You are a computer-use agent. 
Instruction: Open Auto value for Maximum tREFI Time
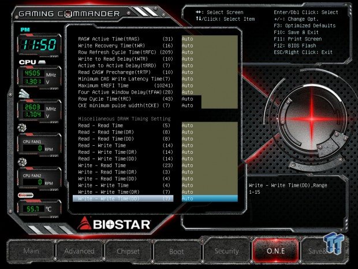click(210, 85)
